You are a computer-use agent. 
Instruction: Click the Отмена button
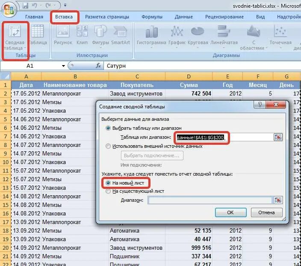pos(266,212)
